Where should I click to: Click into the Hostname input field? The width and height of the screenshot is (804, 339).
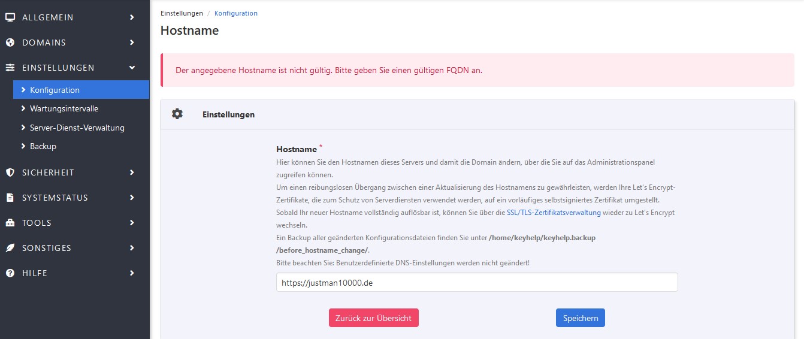(476, 282)
